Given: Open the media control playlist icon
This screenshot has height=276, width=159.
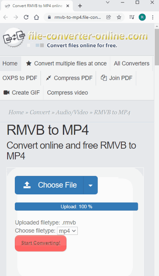Looking at the screenshot, I should pyautogui.click(x=132, y=17).
